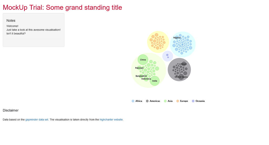
Task: Toggle the Africa legend series
Action: [137, 101]
